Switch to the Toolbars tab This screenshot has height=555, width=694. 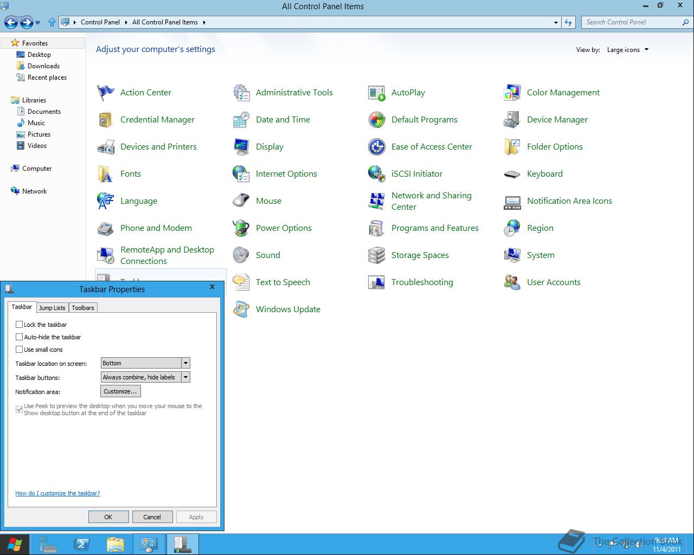click(x=83, y=308)
